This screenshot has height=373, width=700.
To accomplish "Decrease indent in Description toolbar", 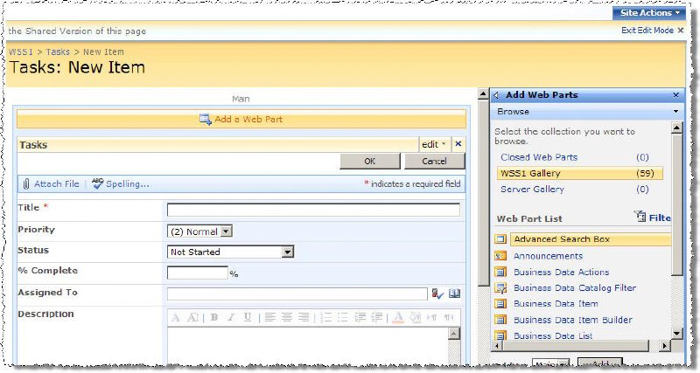I will click(x=360, y=318).
